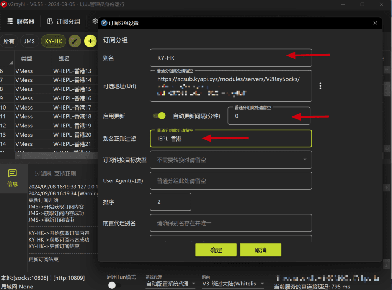Select the W-IEPL-香港14 server row
This screenshot has height=290, width=392.
point(49,80)
